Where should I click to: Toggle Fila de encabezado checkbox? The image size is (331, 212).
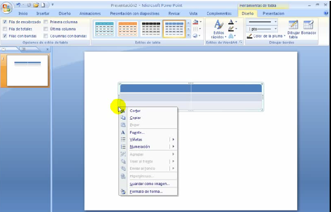(x=5, y=22)
